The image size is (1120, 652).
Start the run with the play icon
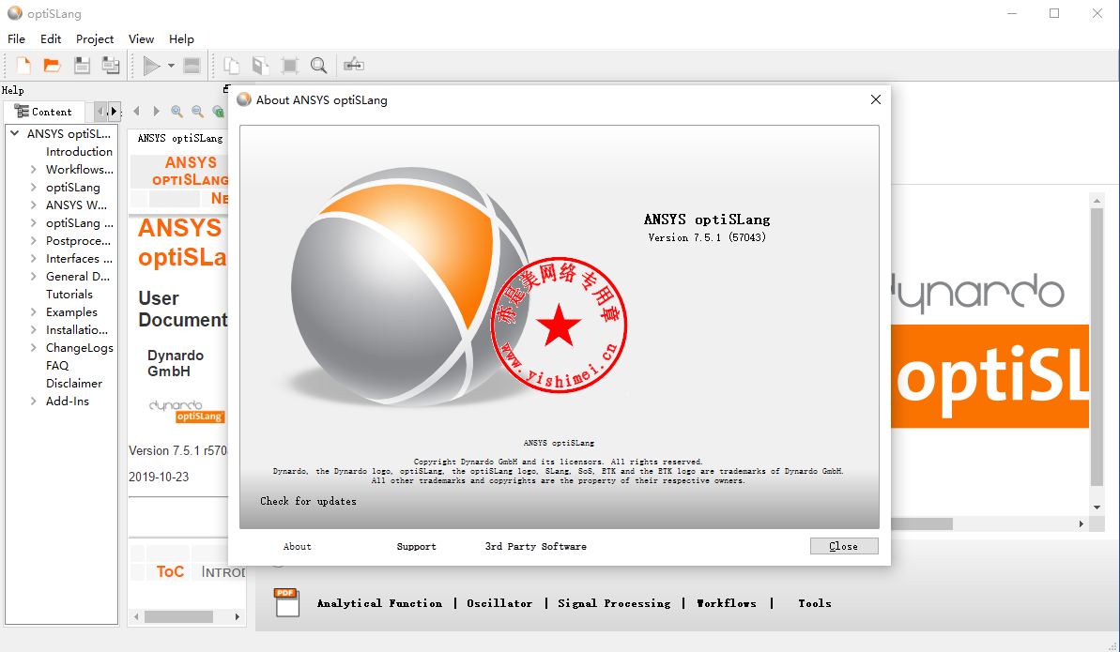[151, 66]
